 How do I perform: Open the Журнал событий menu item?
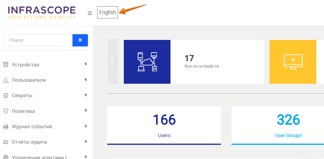pyautogui.click(x=32, y=127)
